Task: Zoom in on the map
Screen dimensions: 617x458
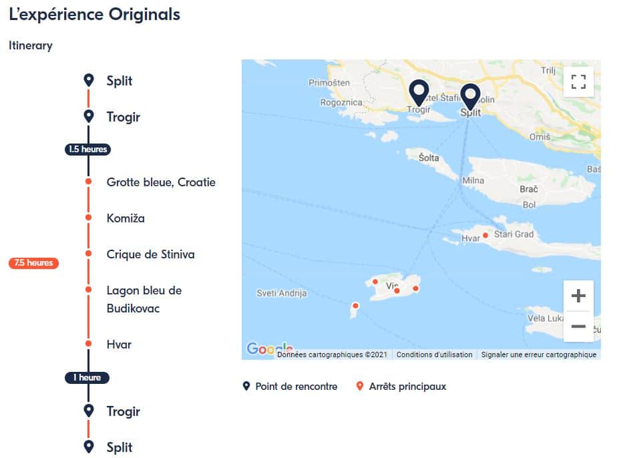Action: [578, 296]
